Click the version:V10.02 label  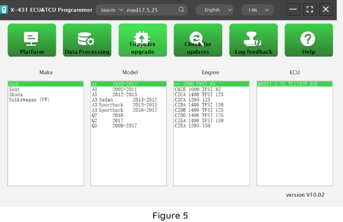coord(305,195)
